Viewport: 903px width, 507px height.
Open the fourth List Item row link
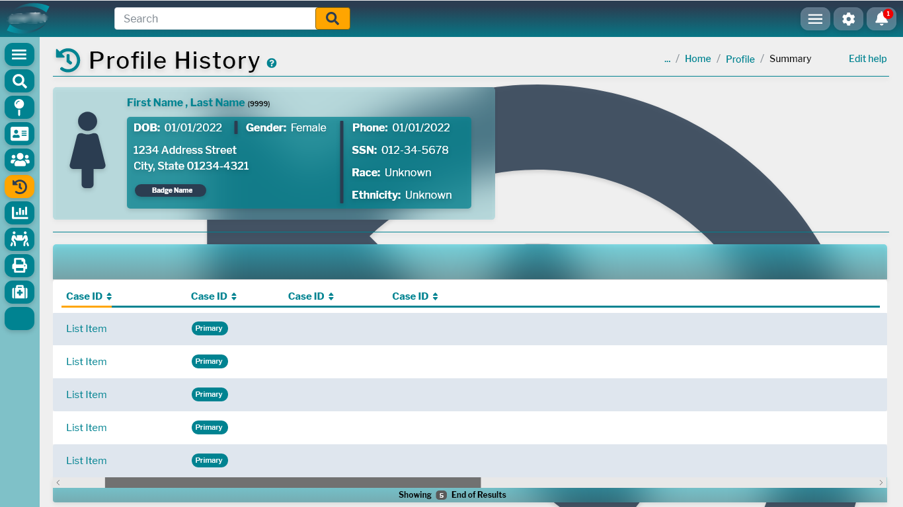[86, 428]
